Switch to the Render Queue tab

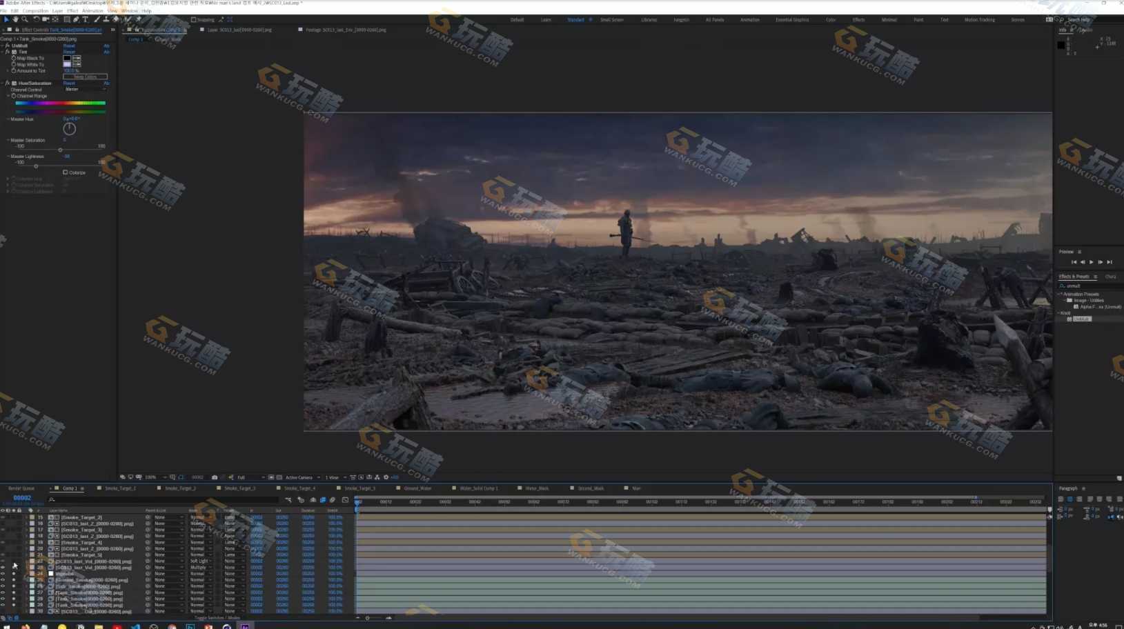(x=21, y=488)
